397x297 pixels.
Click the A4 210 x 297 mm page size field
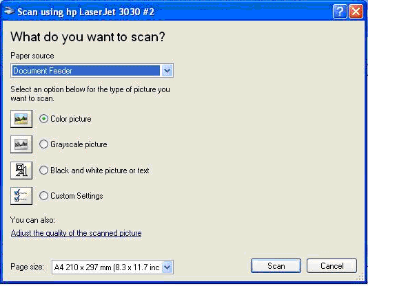point(107,267)
